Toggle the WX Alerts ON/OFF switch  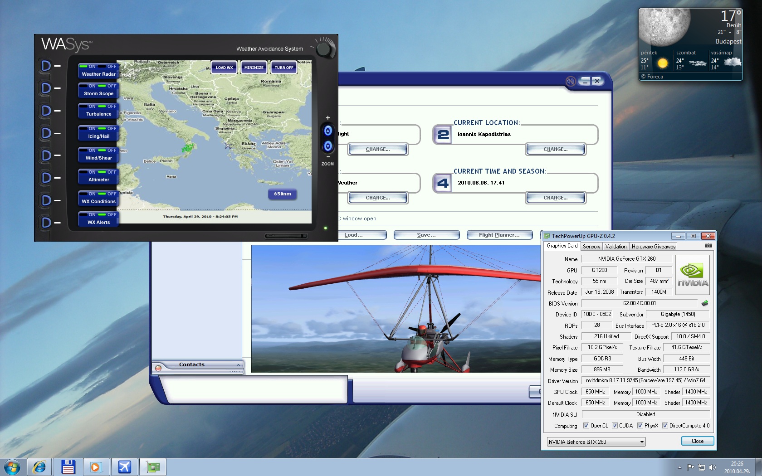[98, 215]
